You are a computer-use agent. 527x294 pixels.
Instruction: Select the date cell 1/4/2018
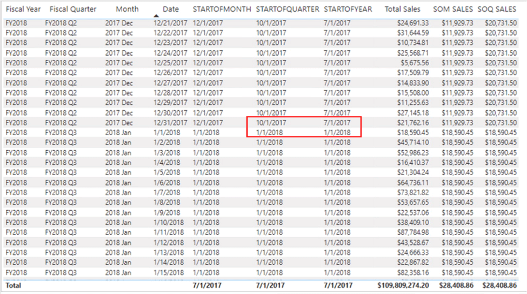[x=167, y=162]
